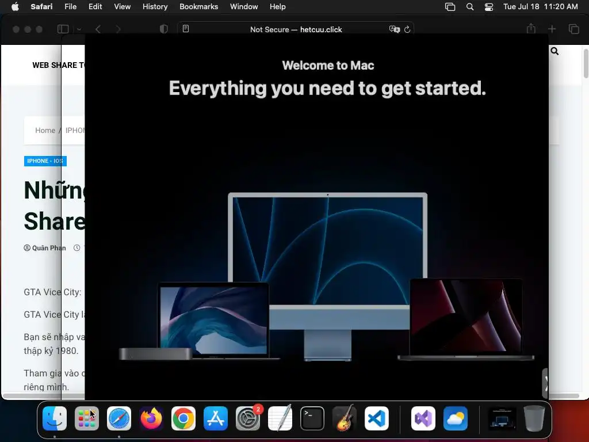This screenshot has width=589, height=442.
Task: Open the File menu
Action: click(70, 7)
